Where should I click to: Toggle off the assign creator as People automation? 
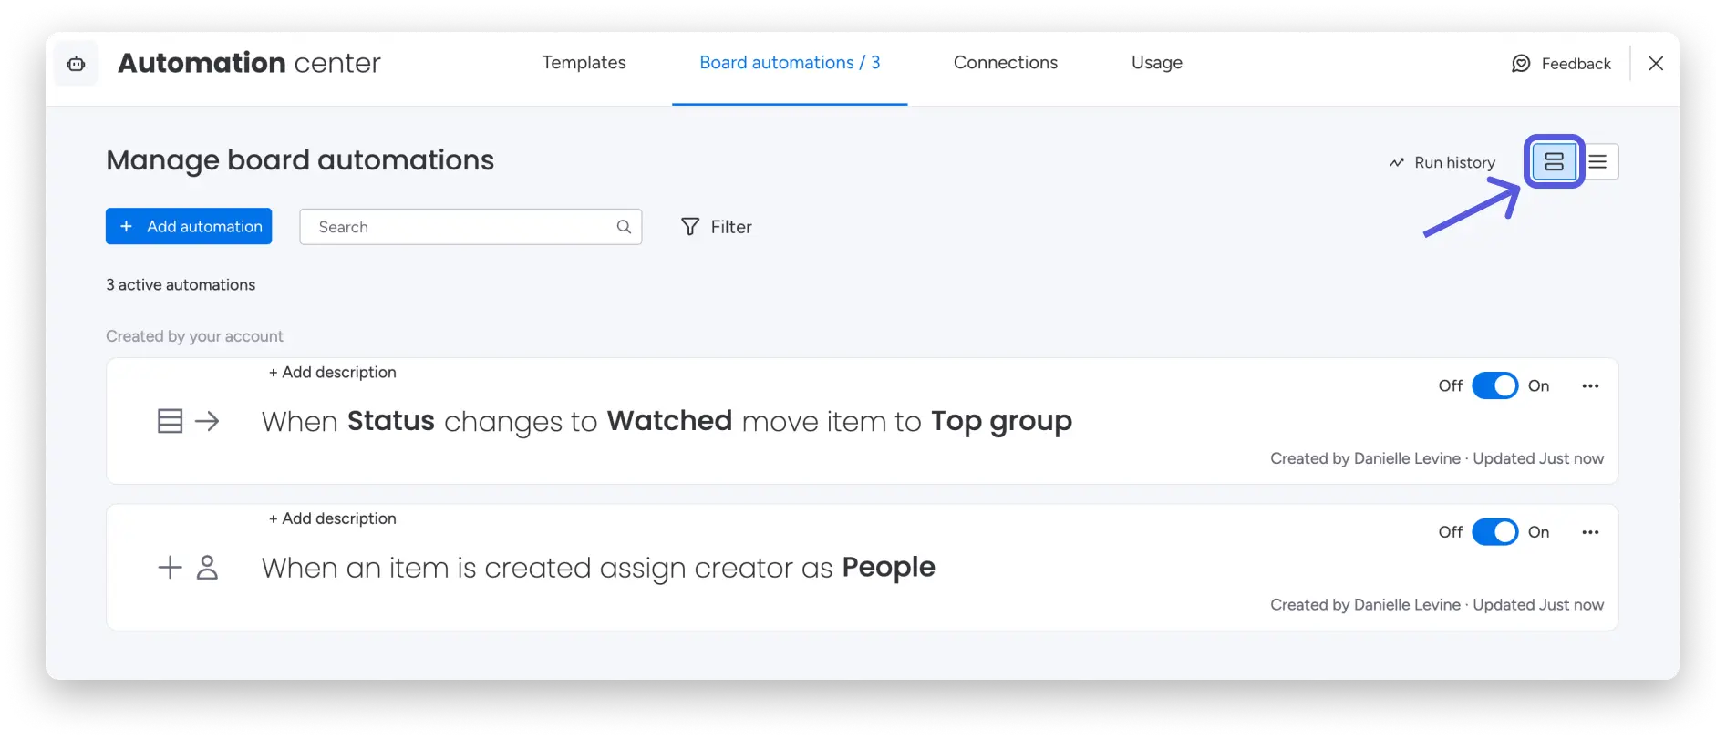click(1494, 532)
